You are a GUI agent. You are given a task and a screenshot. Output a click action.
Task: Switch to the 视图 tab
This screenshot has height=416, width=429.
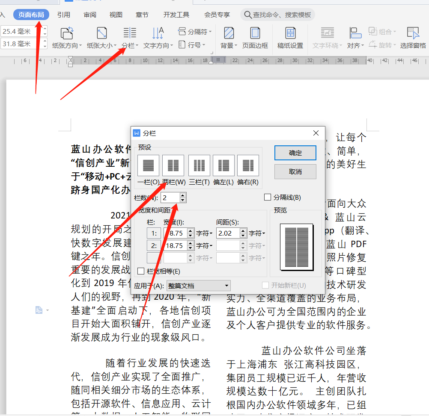[x=116, y=15]
